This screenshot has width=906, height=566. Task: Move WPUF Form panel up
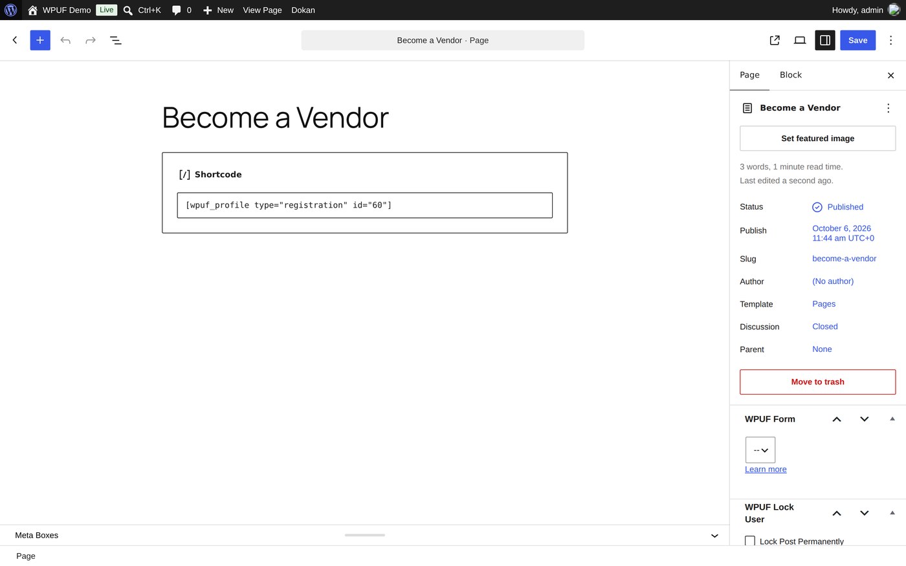(x=837, y=419)
